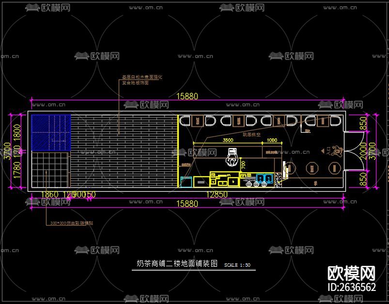Click the decorative figure beside the entrance
The image size is (389, 304).
click(337, 151)
